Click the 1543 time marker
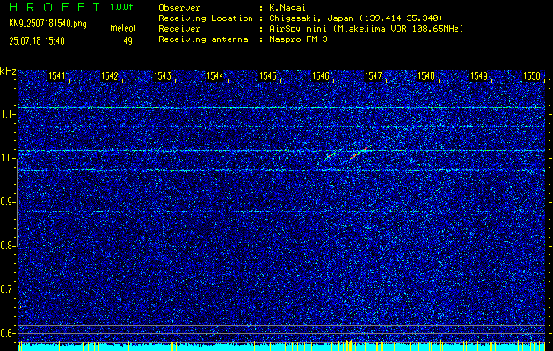The image size is (553, 351). tap(163, 75)
